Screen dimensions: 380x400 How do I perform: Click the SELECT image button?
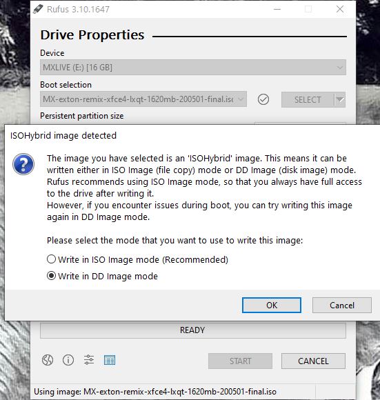point(308,99)
